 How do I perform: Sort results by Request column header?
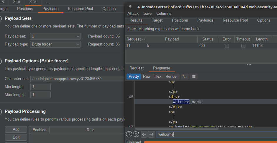[135, 39]
